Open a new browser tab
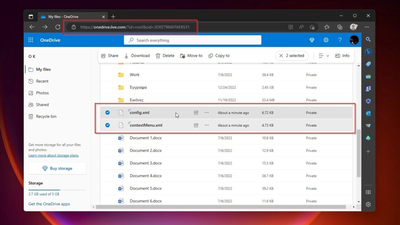400x225 pixels. click(113, 16)
